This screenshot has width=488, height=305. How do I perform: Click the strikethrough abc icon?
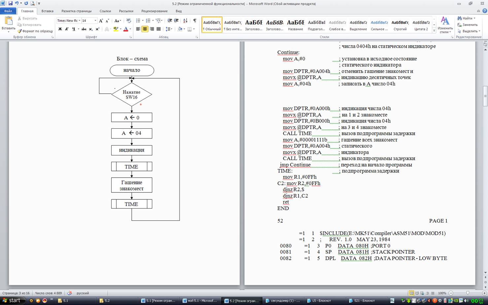[x=84, y=29]
